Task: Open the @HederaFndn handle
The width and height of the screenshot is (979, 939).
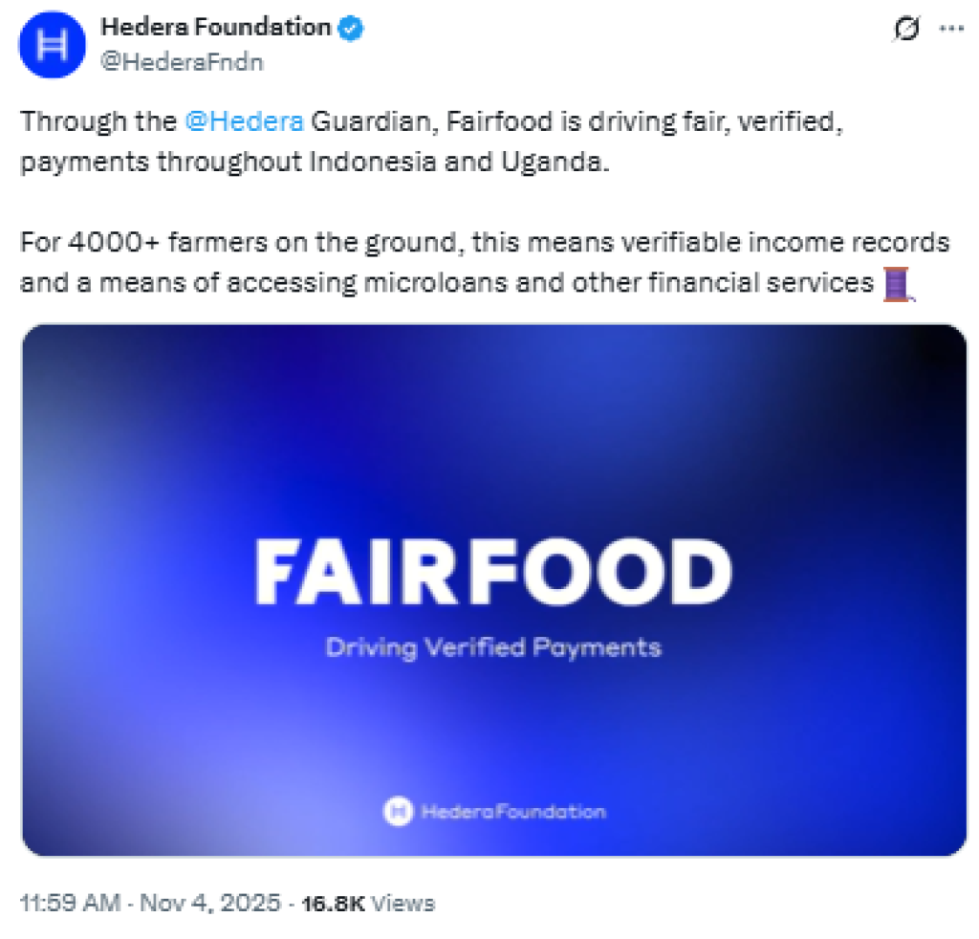Action: pos(182,62)
